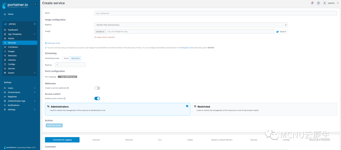Click the Portainer.io logo

click(x=15, y=6)
